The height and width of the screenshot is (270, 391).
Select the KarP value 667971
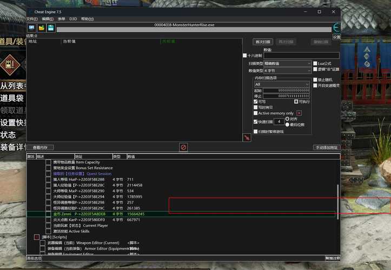coord(134,220)
